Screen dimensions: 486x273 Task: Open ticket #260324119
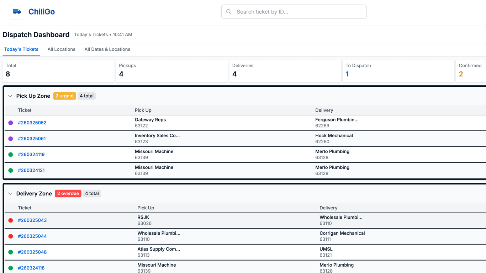pyautogui.click(x=31, y=155)
